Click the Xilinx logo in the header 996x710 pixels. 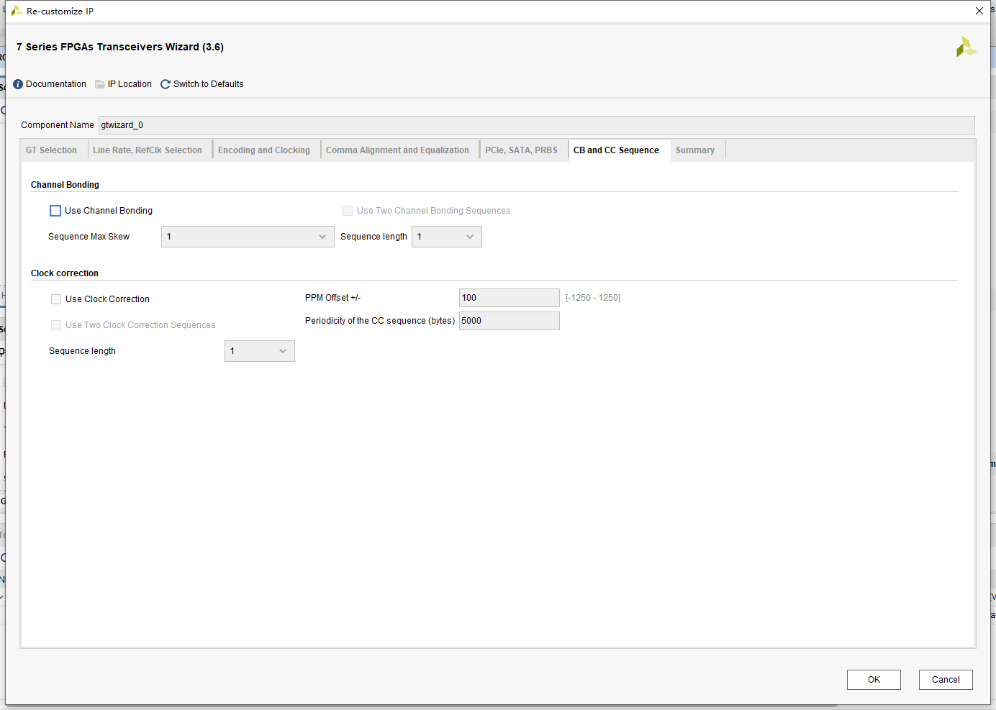pyautogui.click(x=966, y=47)
